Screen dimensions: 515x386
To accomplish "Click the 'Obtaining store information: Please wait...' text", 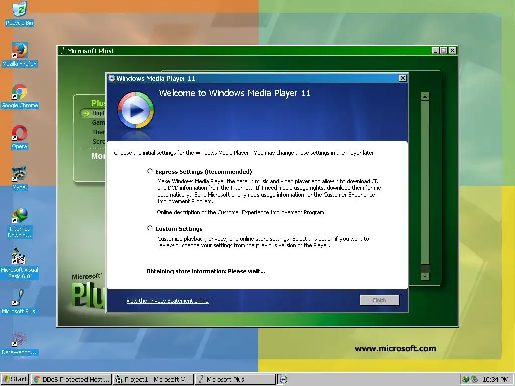I will click(x=206, y=271).
